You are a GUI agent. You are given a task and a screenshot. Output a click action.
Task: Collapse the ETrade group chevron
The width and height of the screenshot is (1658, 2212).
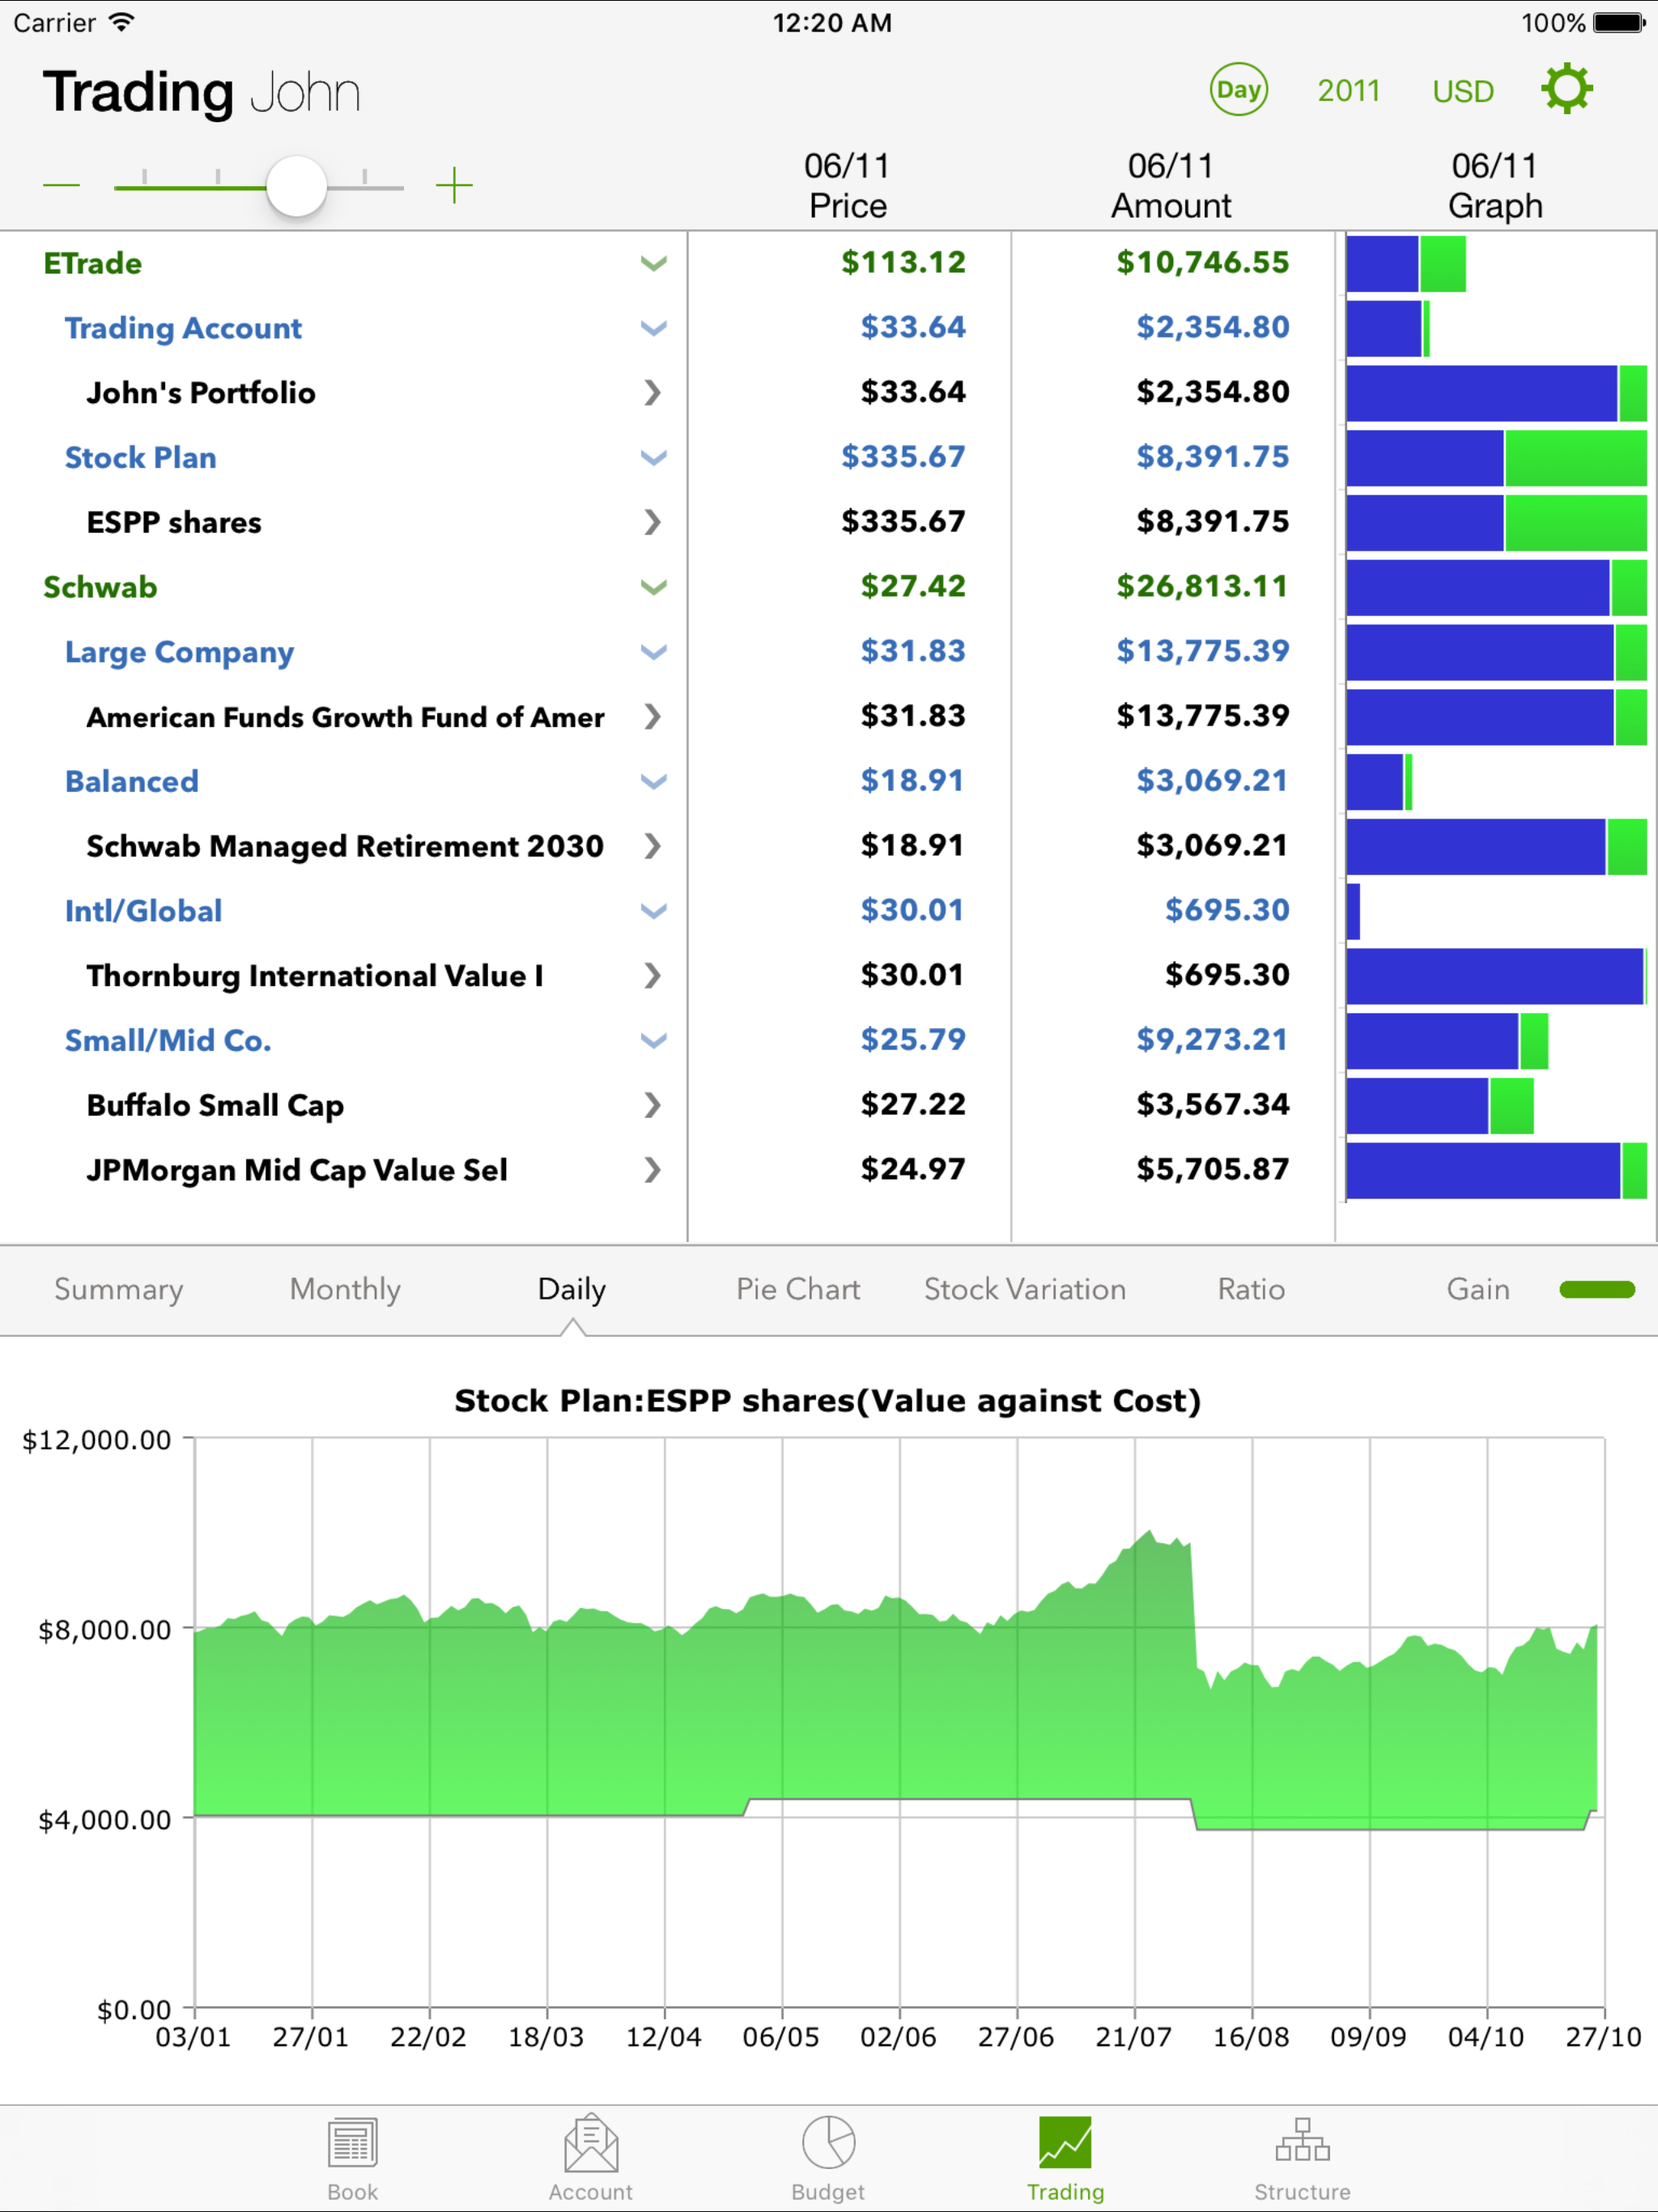653,264
